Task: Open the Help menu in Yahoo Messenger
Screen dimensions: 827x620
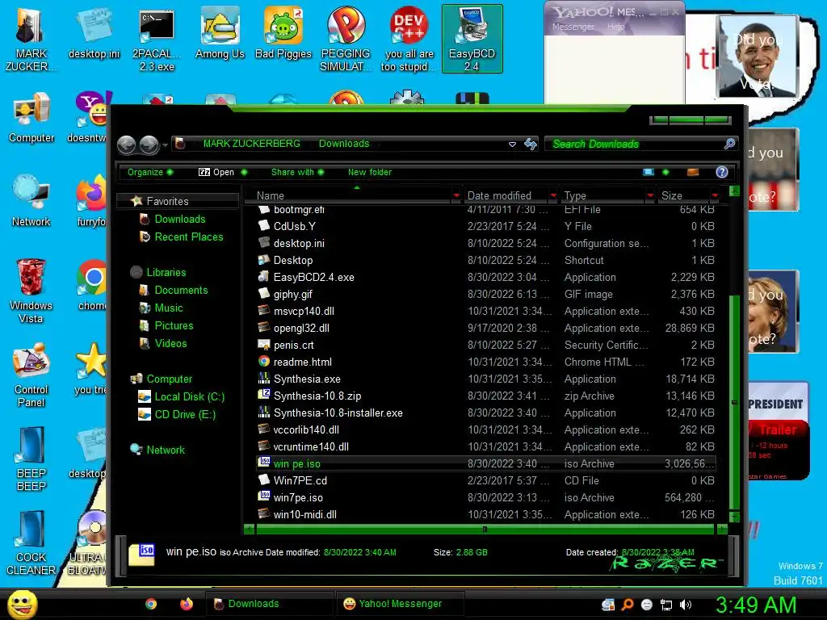Action: coord(615,27)
